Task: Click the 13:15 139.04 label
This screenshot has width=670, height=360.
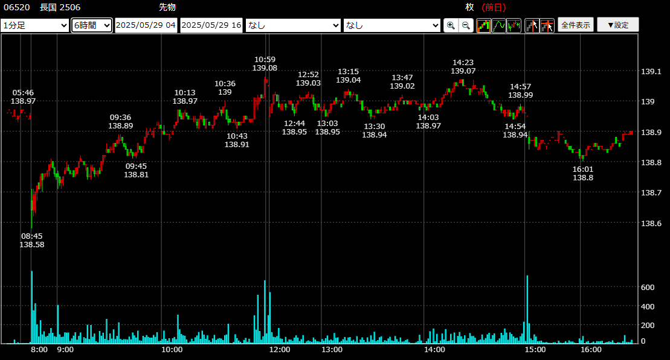Action: (x=348, y=75)
